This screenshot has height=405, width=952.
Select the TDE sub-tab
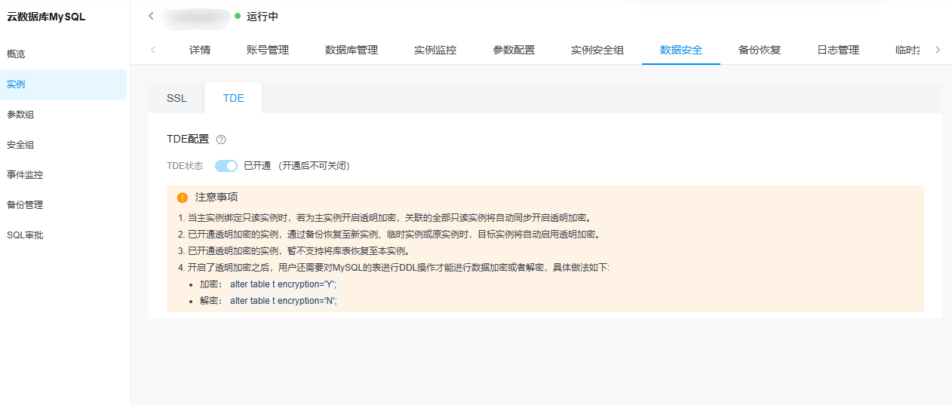point(234,98)
